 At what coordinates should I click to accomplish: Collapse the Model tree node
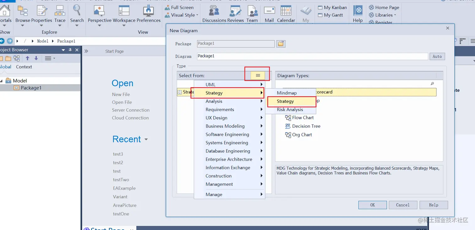coord(2,81)
